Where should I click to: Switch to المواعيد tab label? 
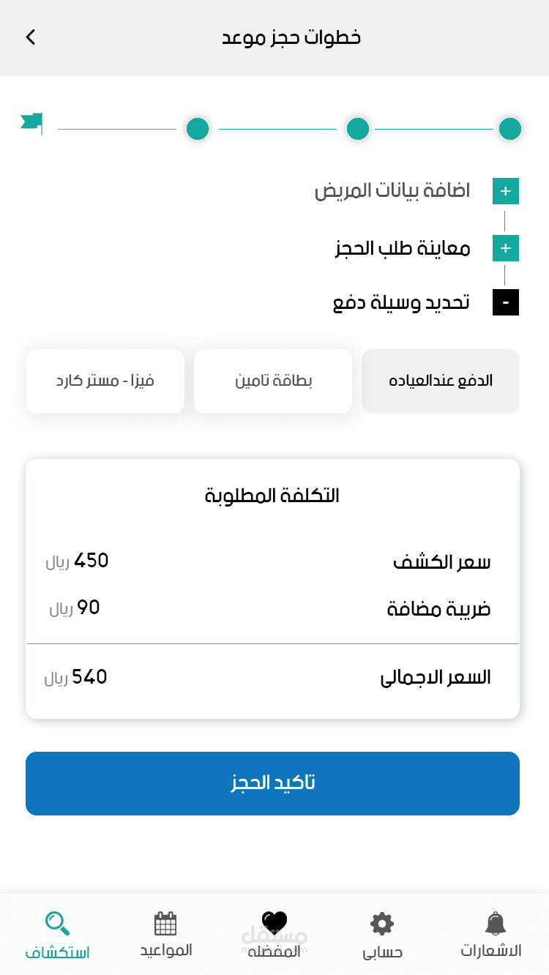pos(166,950)
